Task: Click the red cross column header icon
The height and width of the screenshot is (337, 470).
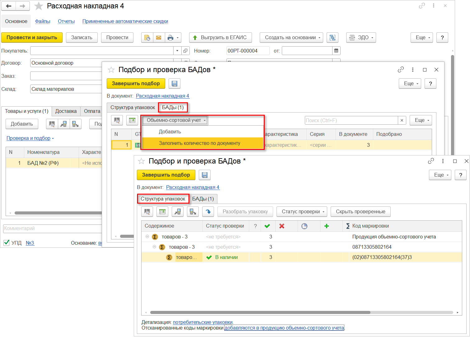Action: tap(282, 226)
